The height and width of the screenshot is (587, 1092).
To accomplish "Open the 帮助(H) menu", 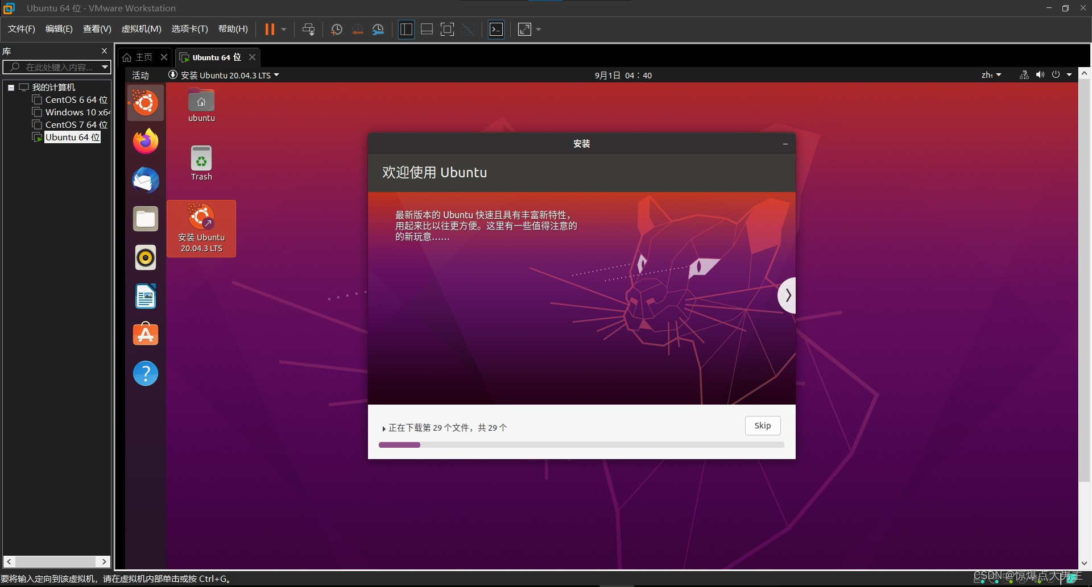I will click(x=233, y=29).
